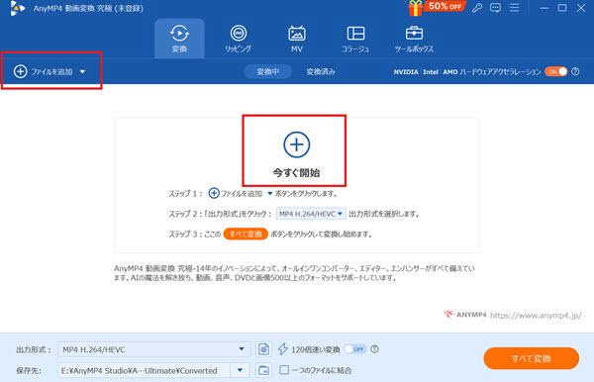Click the すべて変換 (Convert All) button
Screen dimensions: 594x382
click(531, 358)
